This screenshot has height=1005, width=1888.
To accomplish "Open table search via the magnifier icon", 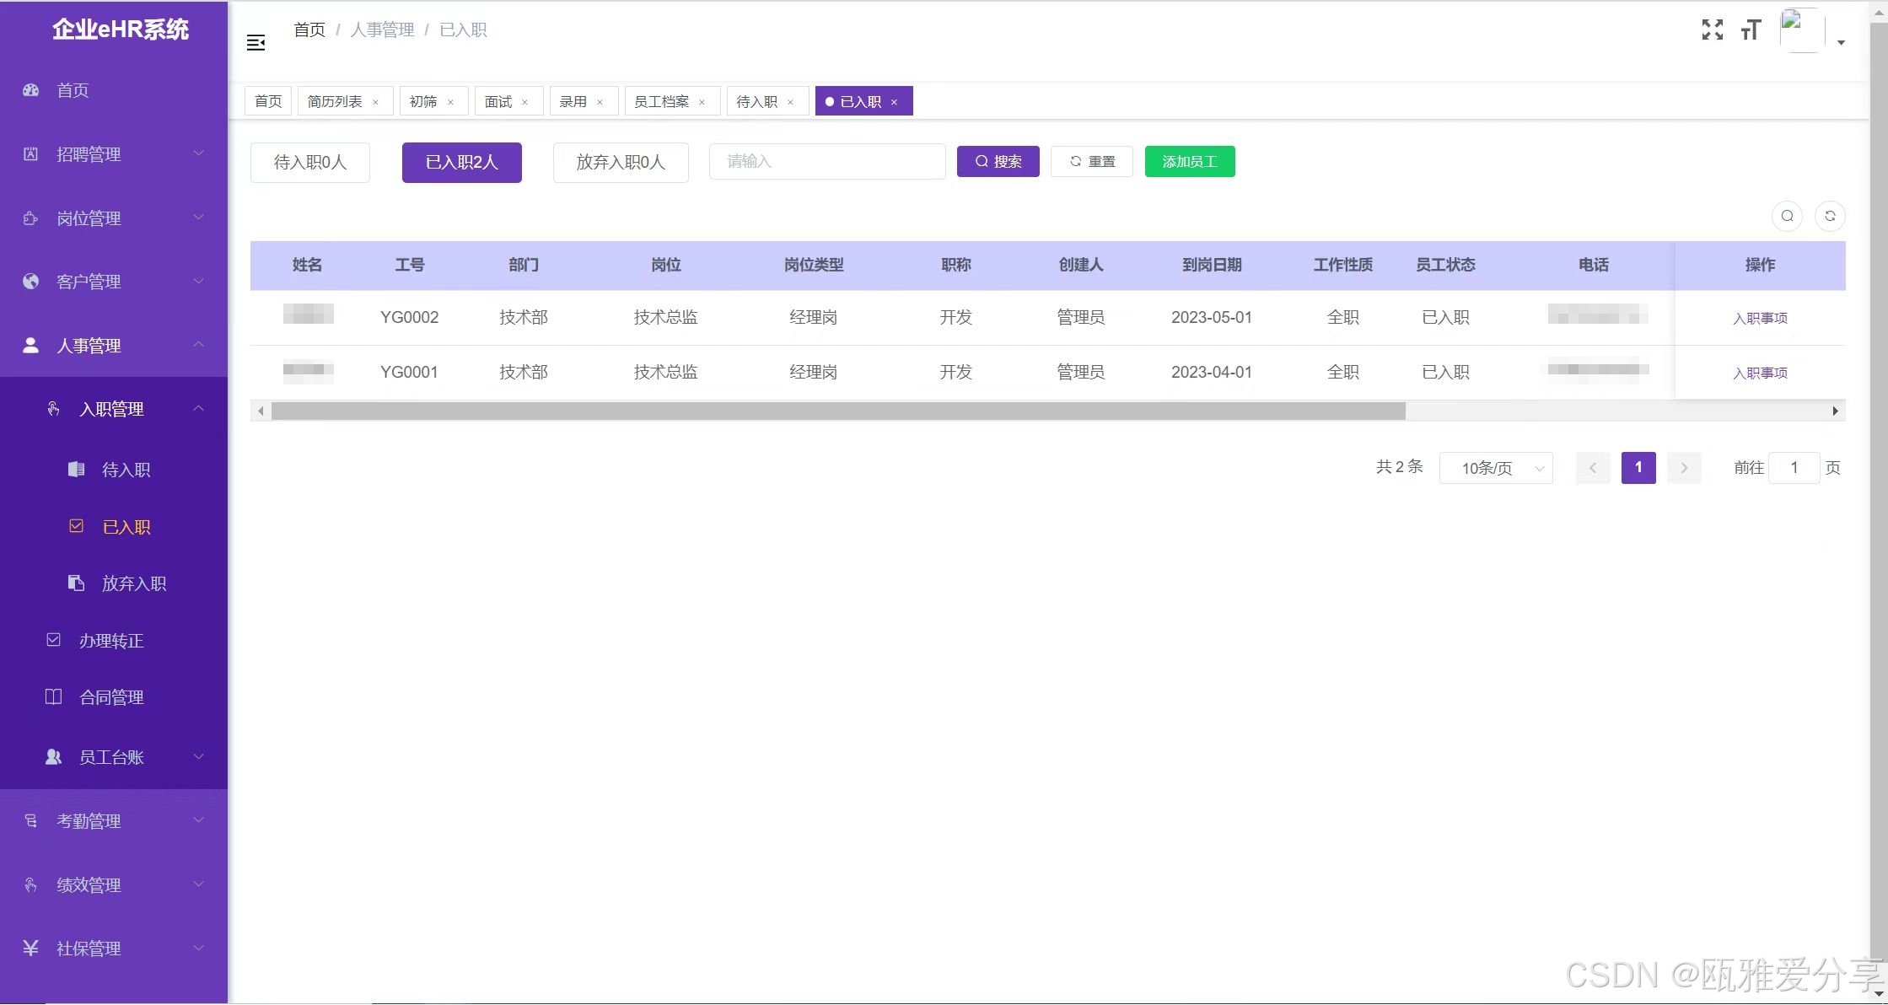I will pyautogui.click(x=1787, y=216).
